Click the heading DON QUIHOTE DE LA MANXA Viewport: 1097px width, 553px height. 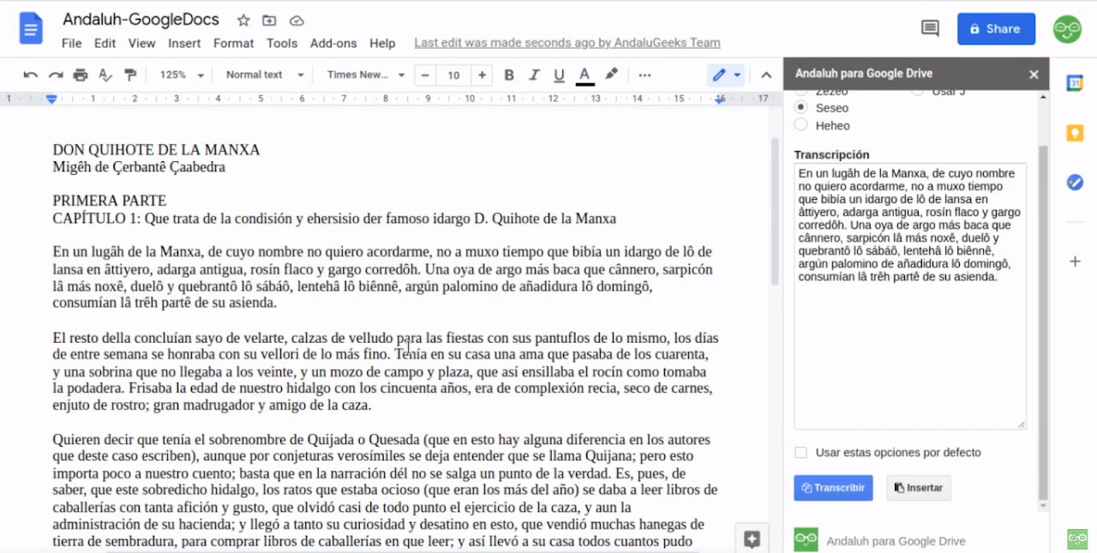coord(156,150)
